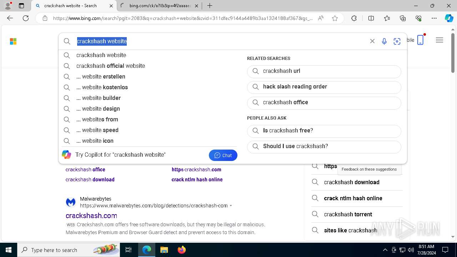Close the crackshash website search tab
The image size is (457, 257).
pyautogui.click(x=111, y=6)
